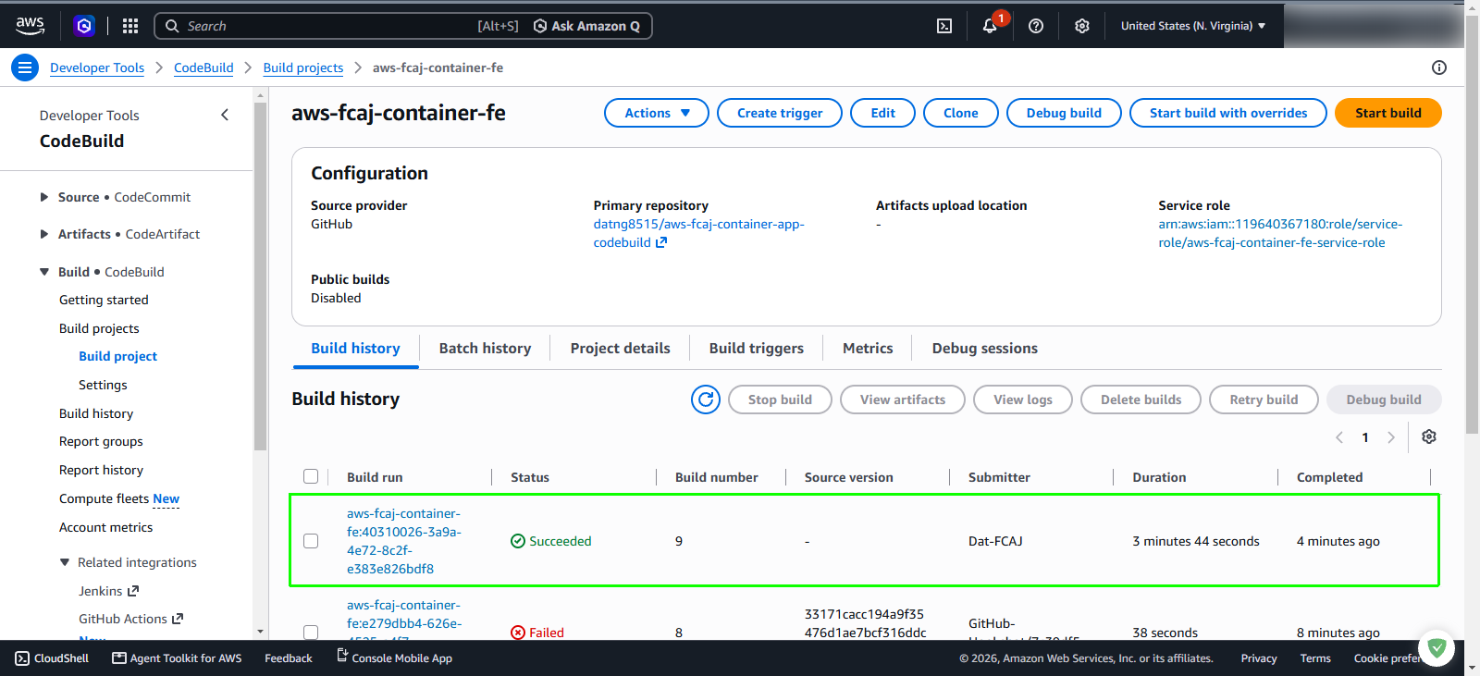Image resolution: width=1480 pixels, height=676 pixels.
Task: Open the page info panel icon
Action: pos(1439,68)
